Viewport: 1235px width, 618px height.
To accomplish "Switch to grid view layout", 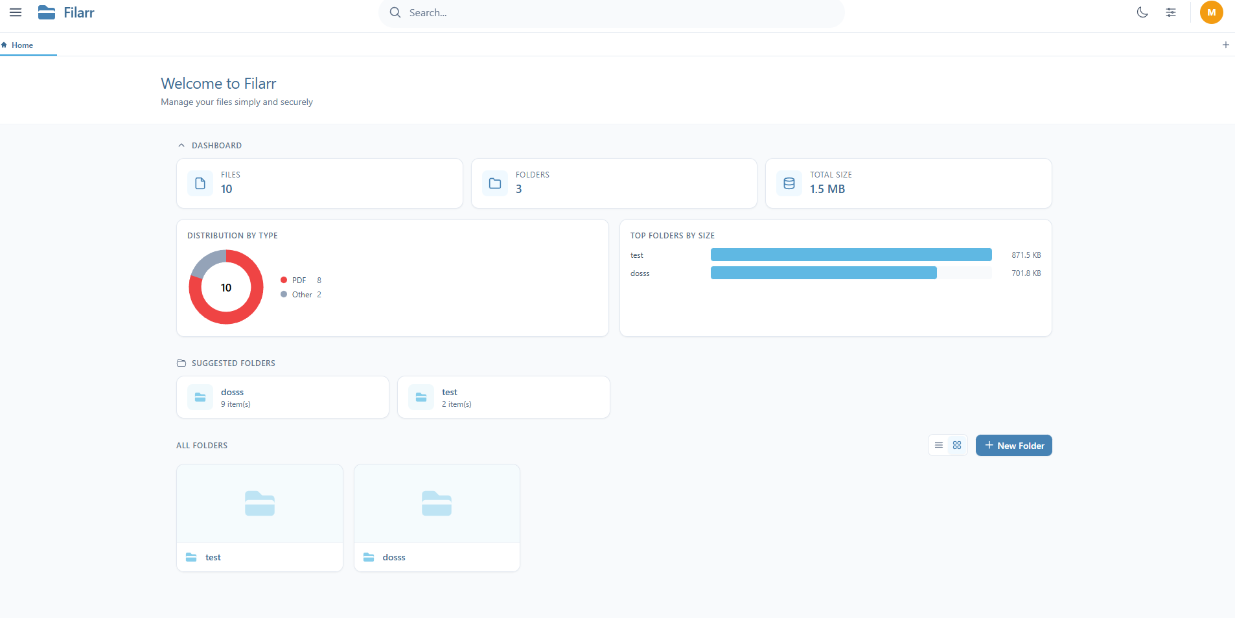I will point(958,445).
